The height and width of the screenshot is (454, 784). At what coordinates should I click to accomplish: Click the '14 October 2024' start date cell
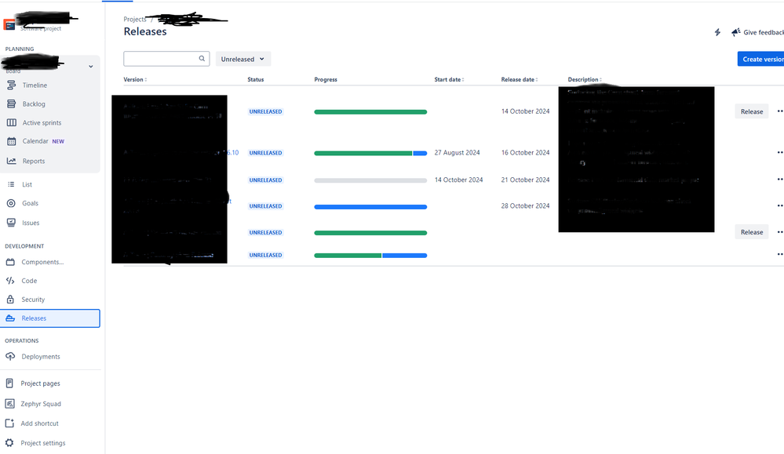pos(458,180)
